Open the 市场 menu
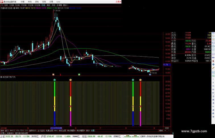The image size is (215, 138). 30,2
